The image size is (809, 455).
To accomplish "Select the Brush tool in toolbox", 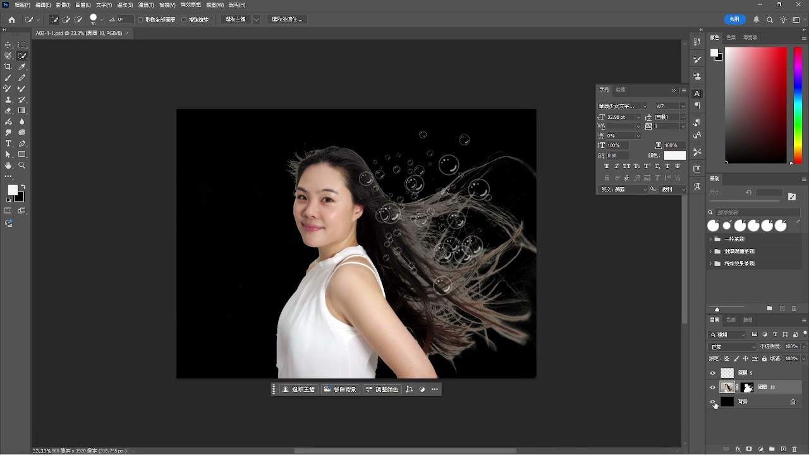I will 8,78.
